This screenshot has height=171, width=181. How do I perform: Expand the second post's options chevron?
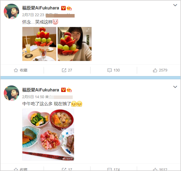tap(175, 87)
